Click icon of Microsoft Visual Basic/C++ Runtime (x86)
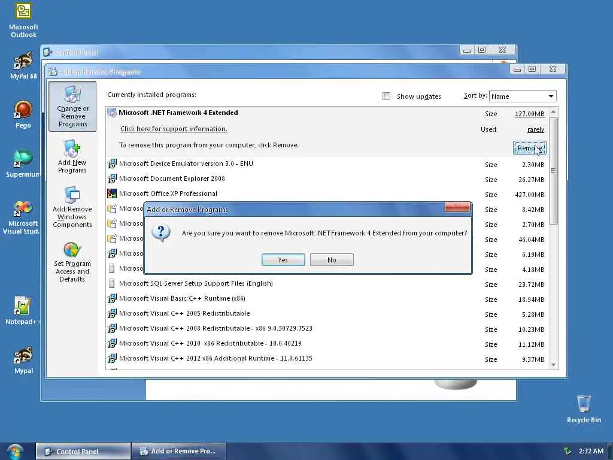613x460 pixels. point(112,298)
